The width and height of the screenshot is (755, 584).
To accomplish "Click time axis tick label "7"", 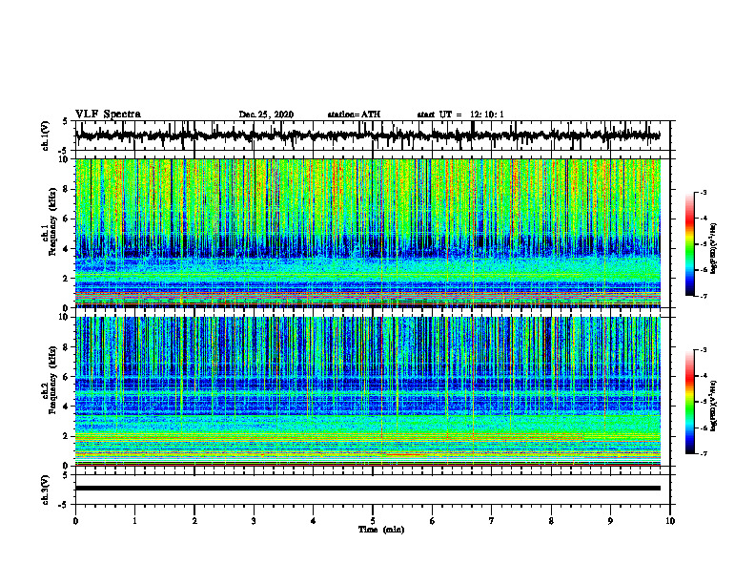I will tap(492, 521).
